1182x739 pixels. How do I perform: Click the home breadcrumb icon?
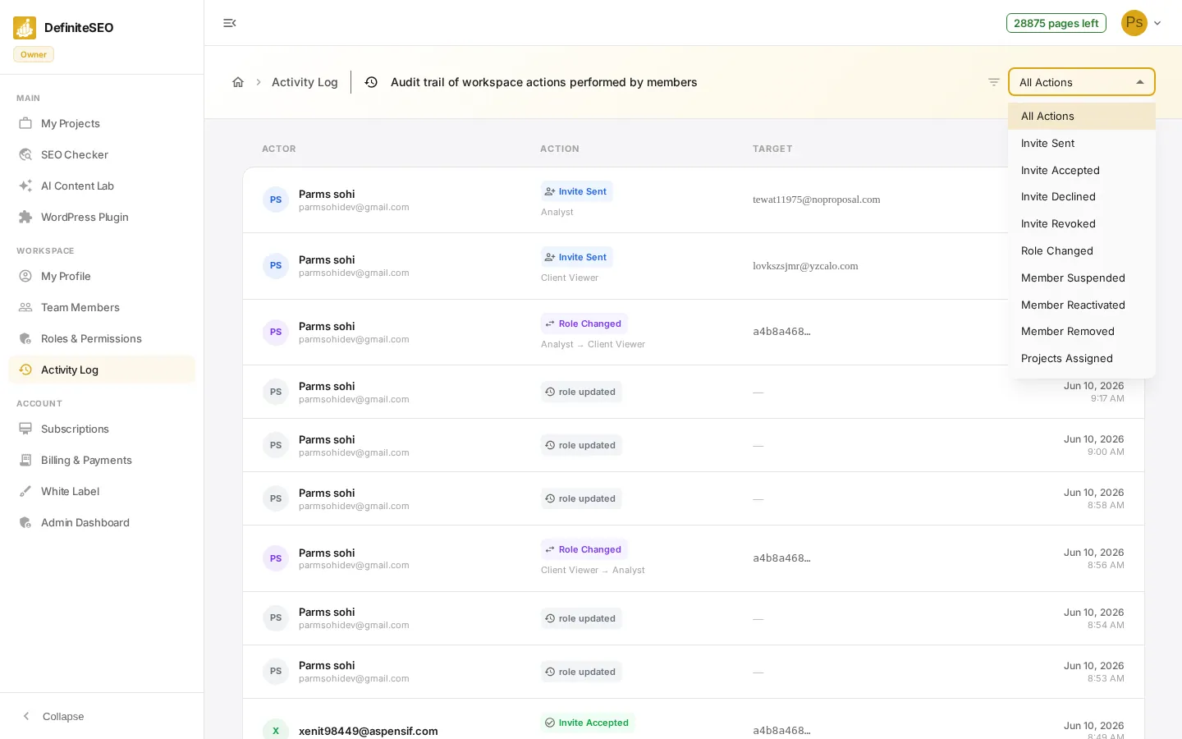pyautogui.click(x=238, y=82)
